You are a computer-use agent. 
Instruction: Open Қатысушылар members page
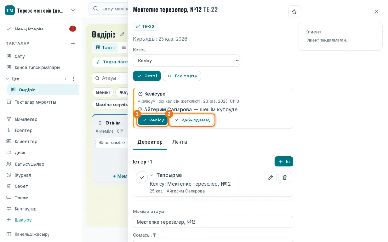click(42, 164)
